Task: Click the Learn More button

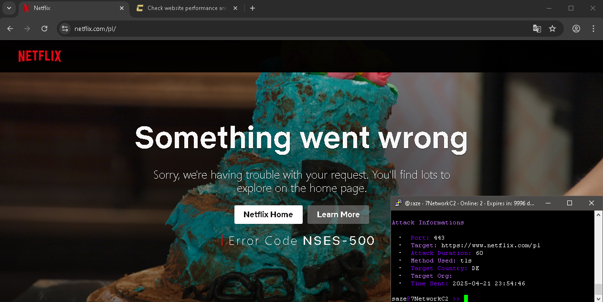Action: (338, 214)
